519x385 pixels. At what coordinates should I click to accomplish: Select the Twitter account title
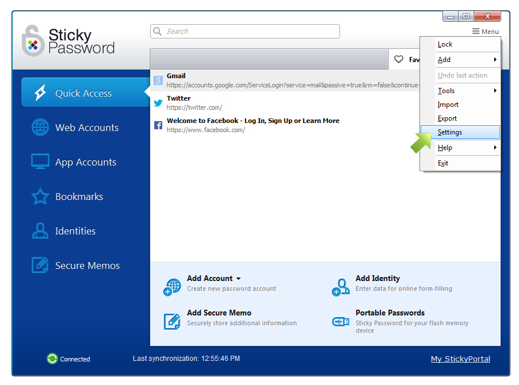179,98
